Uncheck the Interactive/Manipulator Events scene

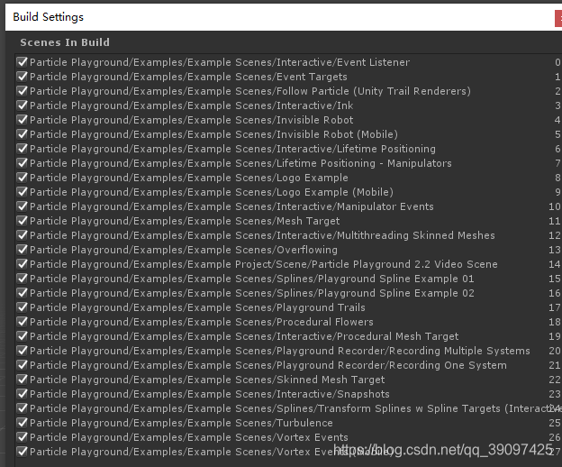click(x=23, y=206)
